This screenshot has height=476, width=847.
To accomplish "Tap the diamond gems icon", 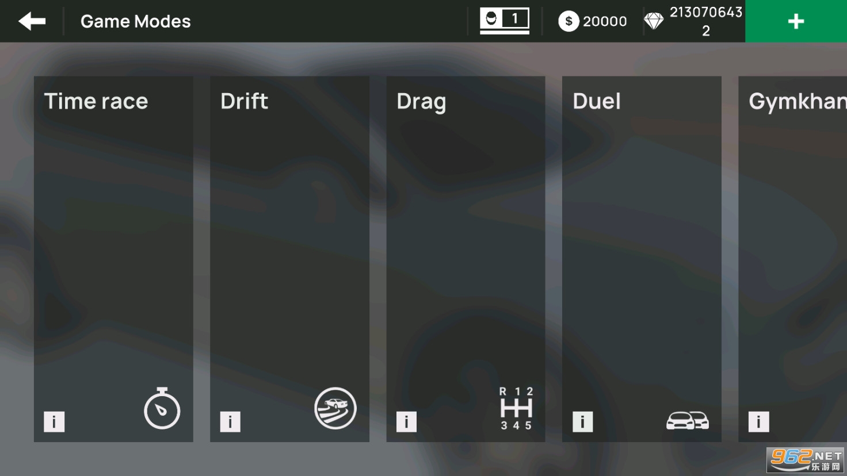I will point(654,21).
